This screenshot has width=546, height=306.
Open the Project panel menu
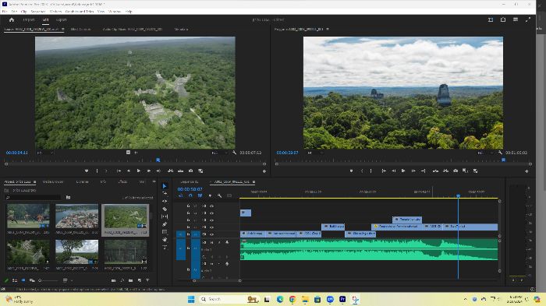click(x=34, y=181)
